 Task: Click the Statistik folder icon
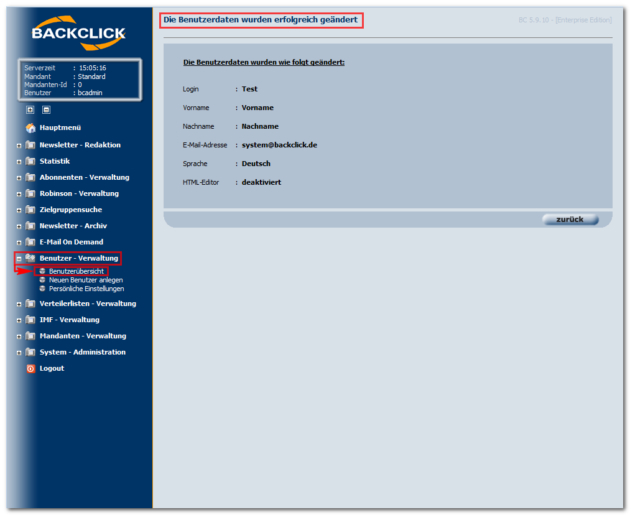coord(30,161)
